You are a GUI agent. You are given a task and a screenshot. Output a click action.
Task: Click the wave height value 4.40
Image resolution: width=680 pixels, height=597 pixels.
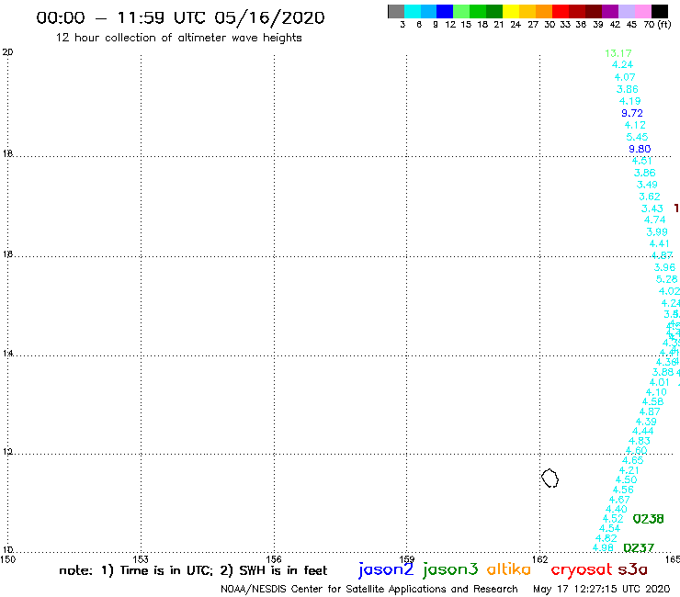point(617,509)
